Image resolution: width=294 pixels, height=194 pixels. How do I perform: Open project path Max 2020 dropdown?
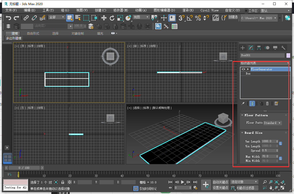click(259, 18)
